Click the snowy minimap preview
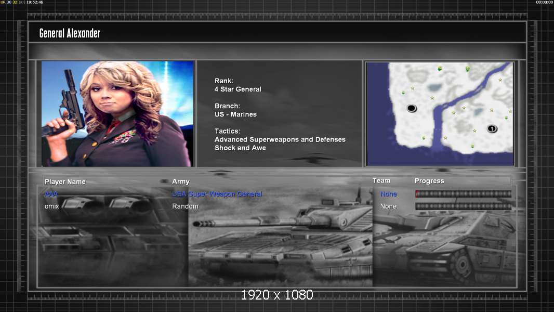This screenshot has height=312, width=554. click(440, 114)
